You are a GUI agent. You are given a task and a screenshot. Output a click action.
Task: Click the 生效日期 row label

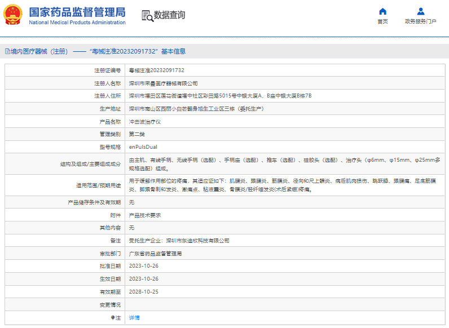point(110,279)
